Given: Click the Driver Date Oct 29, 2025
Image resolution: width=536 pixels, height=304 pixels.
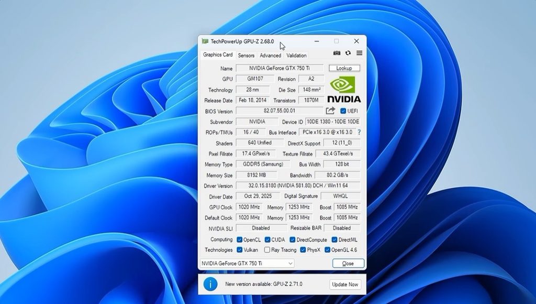Looking at the screenshot, I should (x=258, y=196).
